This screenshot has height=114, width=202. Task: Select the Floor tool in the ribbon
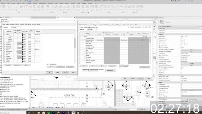click(x=30, y=7)
